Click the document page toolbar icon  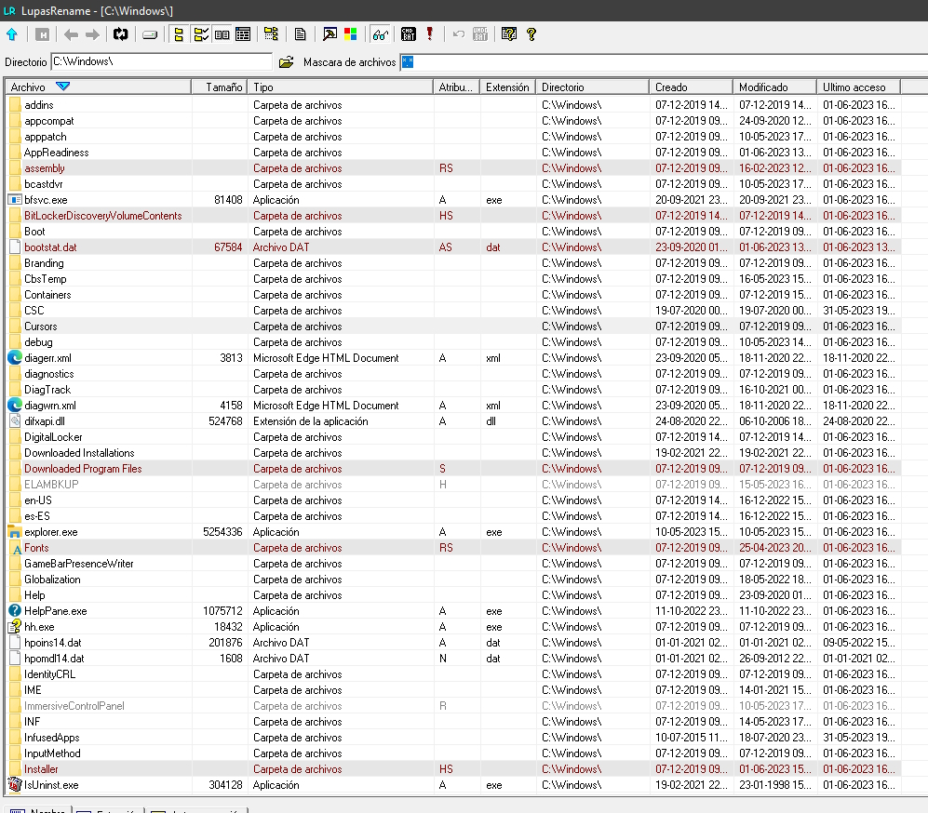(300, 34)
